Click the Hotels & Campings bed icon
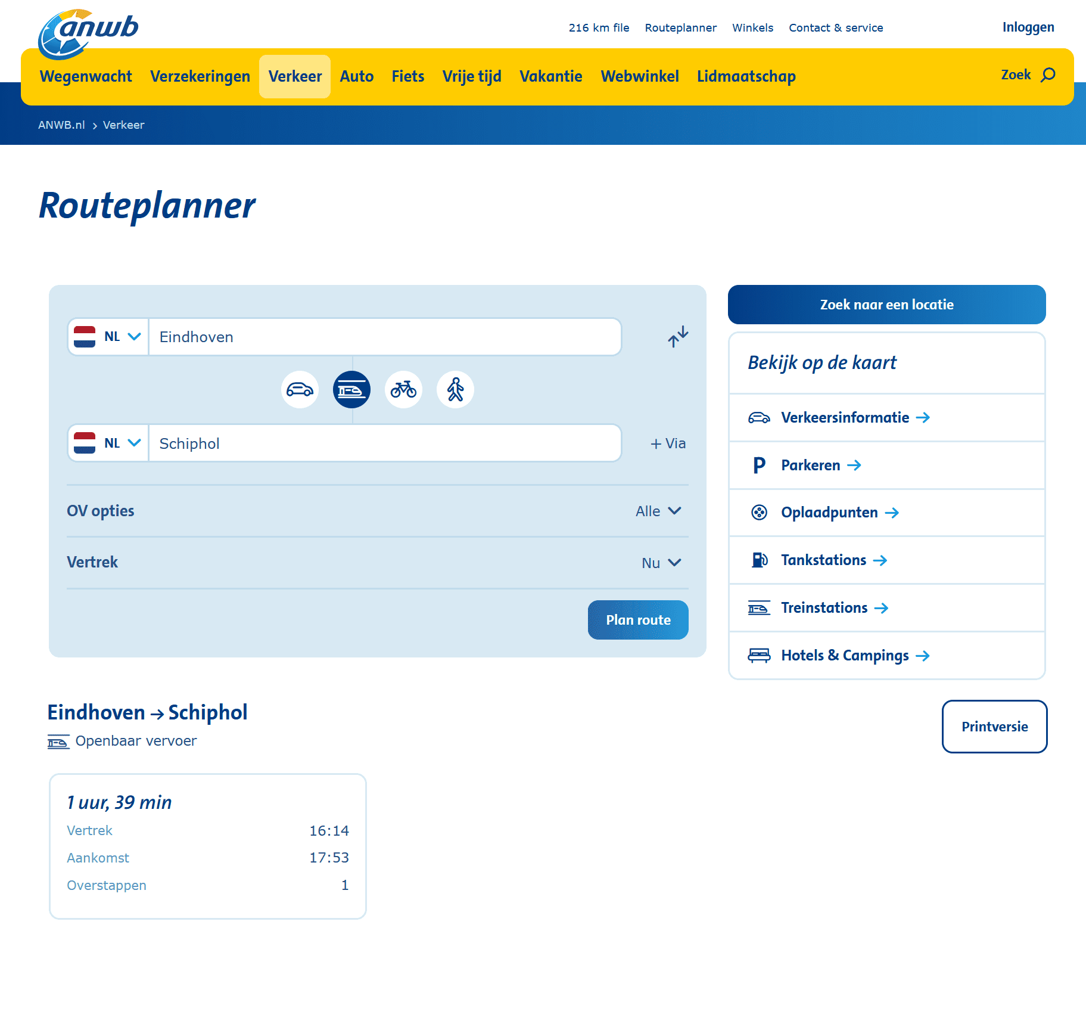 coord(759,656)
